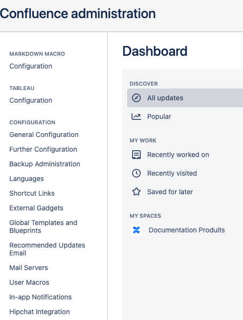Open In-app Notifications settings
The height and width of the screenshot is (320, 243).
pyautogui.click(x=41, y=297)
